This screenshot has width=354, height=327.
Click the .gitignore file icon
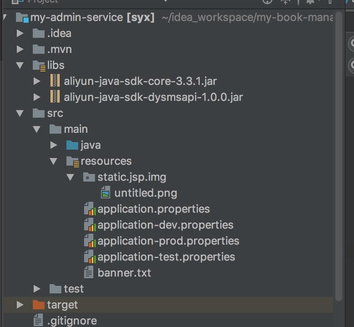tap(39, 321)
